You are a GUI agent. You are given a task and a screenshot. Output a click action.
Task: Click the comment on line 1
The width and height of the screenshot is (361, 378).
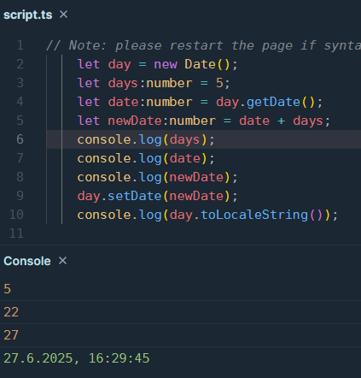click(203, 45)
